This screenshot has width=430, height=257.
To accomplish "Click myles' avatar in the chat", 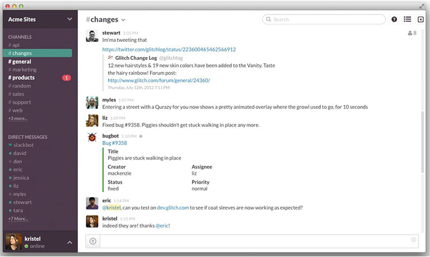I will (92, 103).
